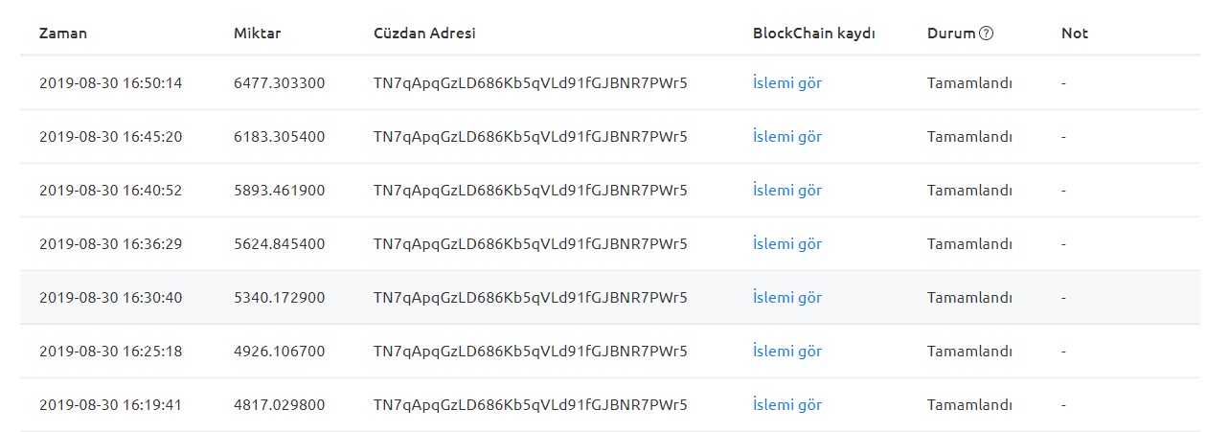Click the Durum column header text
The width and height of the screenshot is (1229, 432).
point(951,34)
